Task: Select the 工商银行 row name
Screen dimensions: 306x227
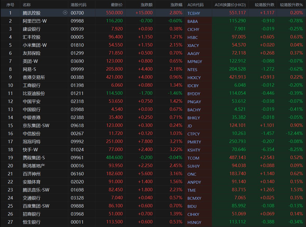Action: (x=32, y=85)
